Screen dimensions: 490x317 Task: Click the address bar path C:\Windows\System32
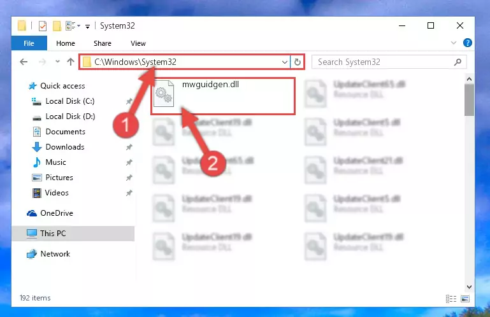[135, 62]
